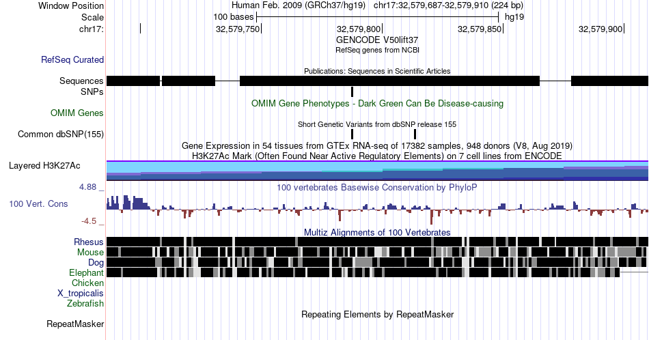Click the GENCODE V50lift37 track title
The width and height of the screenshot is (649, 340).
(x=377, y=40)
